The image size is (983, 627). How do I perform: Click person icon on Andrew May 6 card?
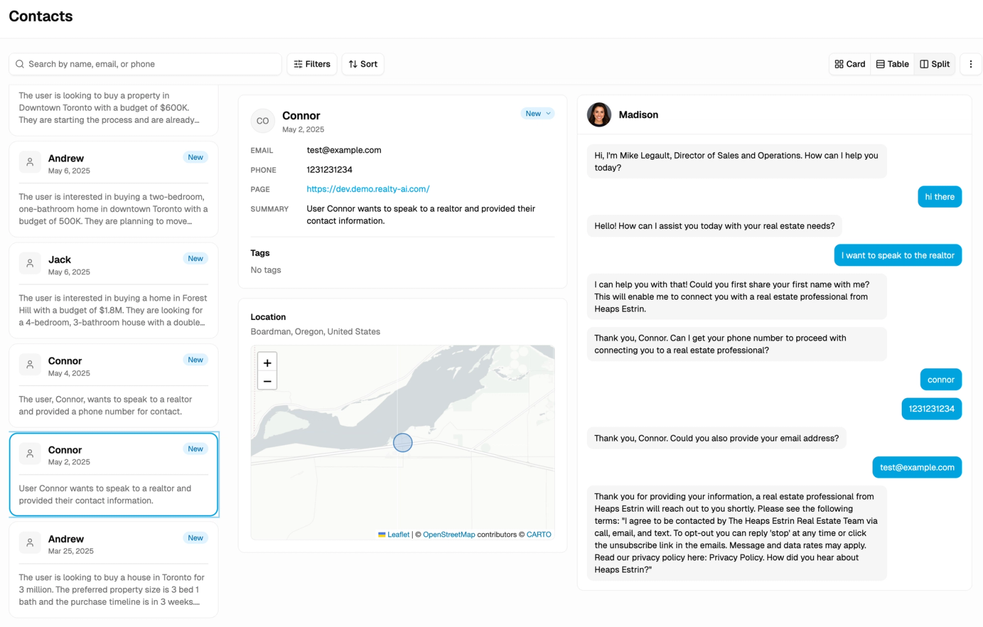tap(29, 162)
